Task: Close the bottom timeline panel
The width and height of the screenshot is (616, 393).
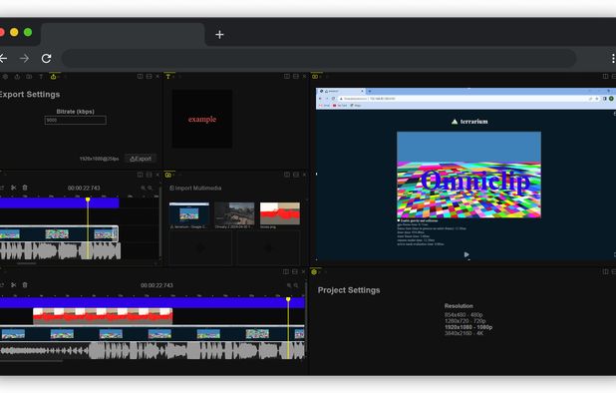Action: point(303,272)
